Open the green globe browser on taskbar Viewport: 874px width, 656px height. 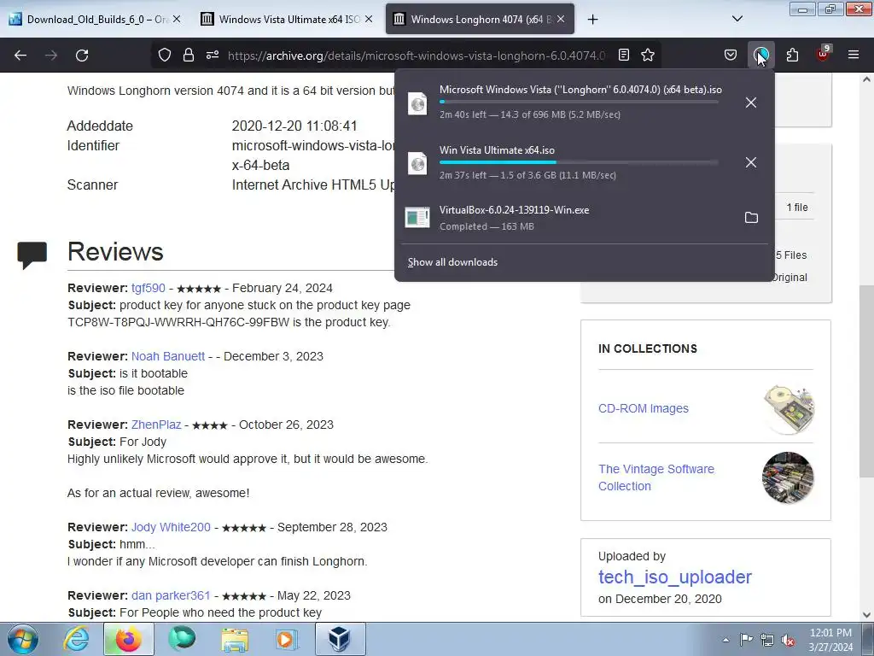click(182, 639)
